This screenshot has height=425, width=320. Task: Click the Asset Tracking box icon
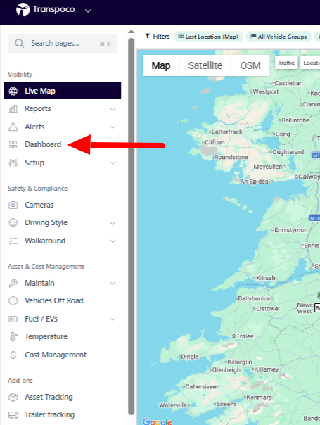13,398
